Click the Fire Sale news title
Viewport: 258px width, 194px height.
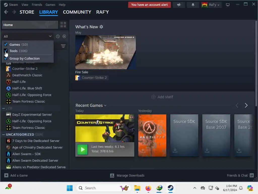82,72
